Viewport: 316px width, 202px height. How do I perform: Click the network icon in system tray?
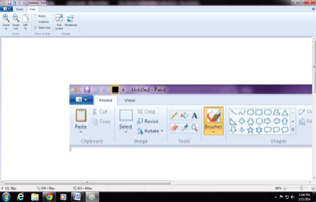[287, 197]
